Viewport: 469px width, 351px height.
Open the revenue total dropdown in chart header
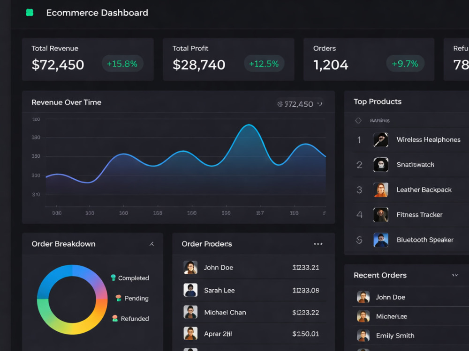(299, 104)
